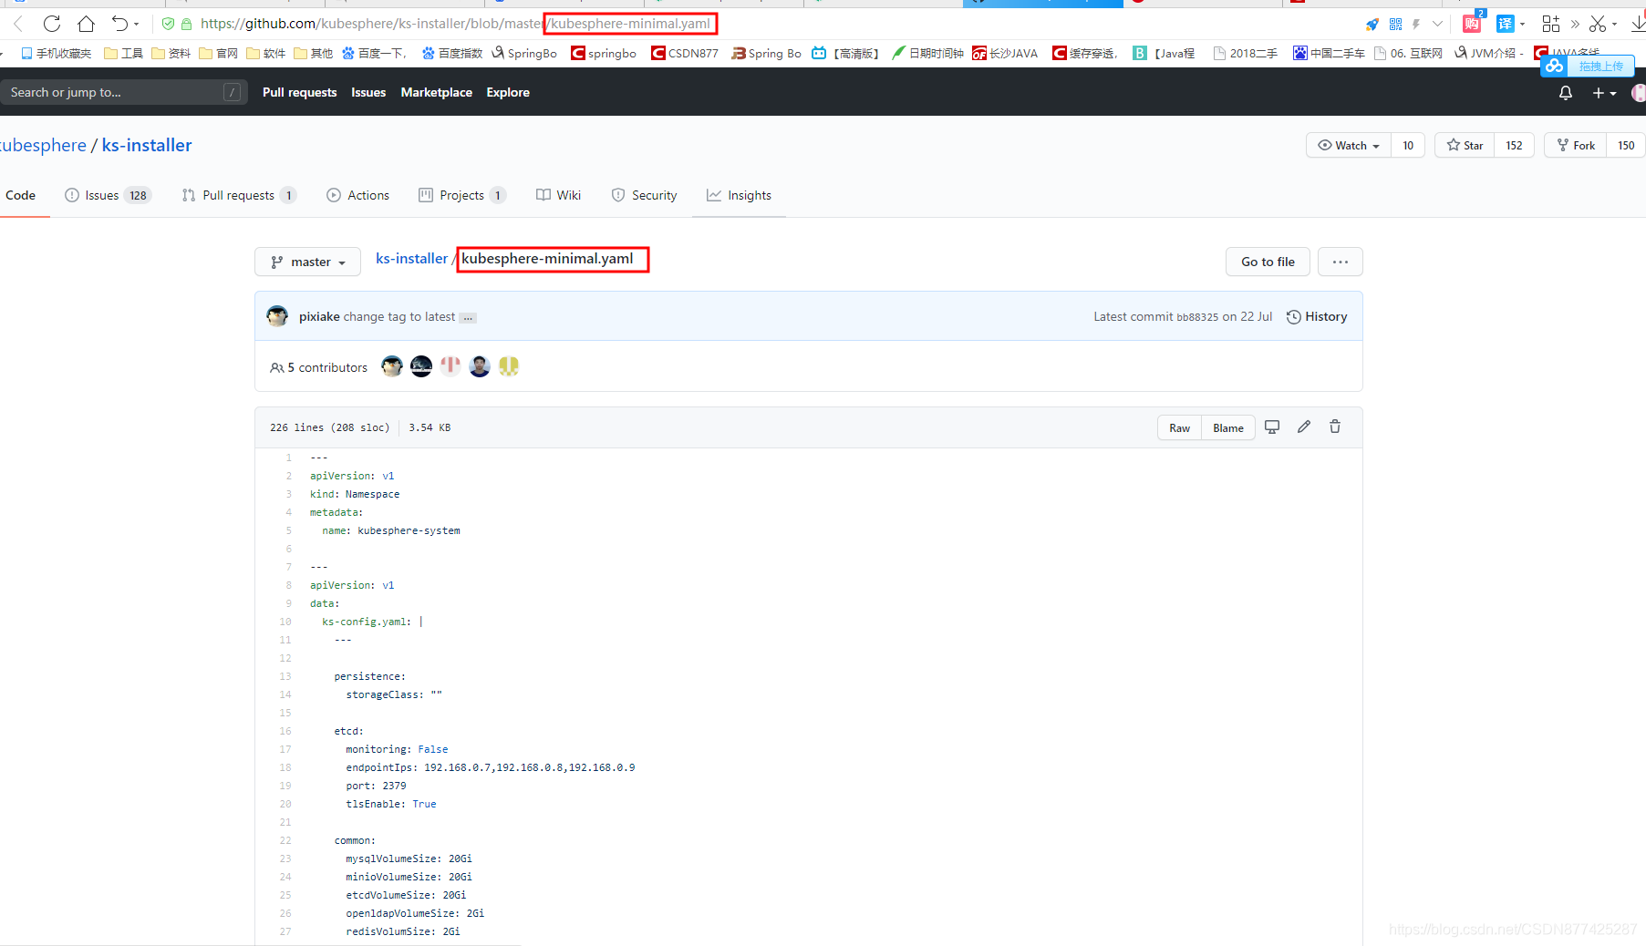
Task: Open the Wiki tab
Action: pos(558,195)
